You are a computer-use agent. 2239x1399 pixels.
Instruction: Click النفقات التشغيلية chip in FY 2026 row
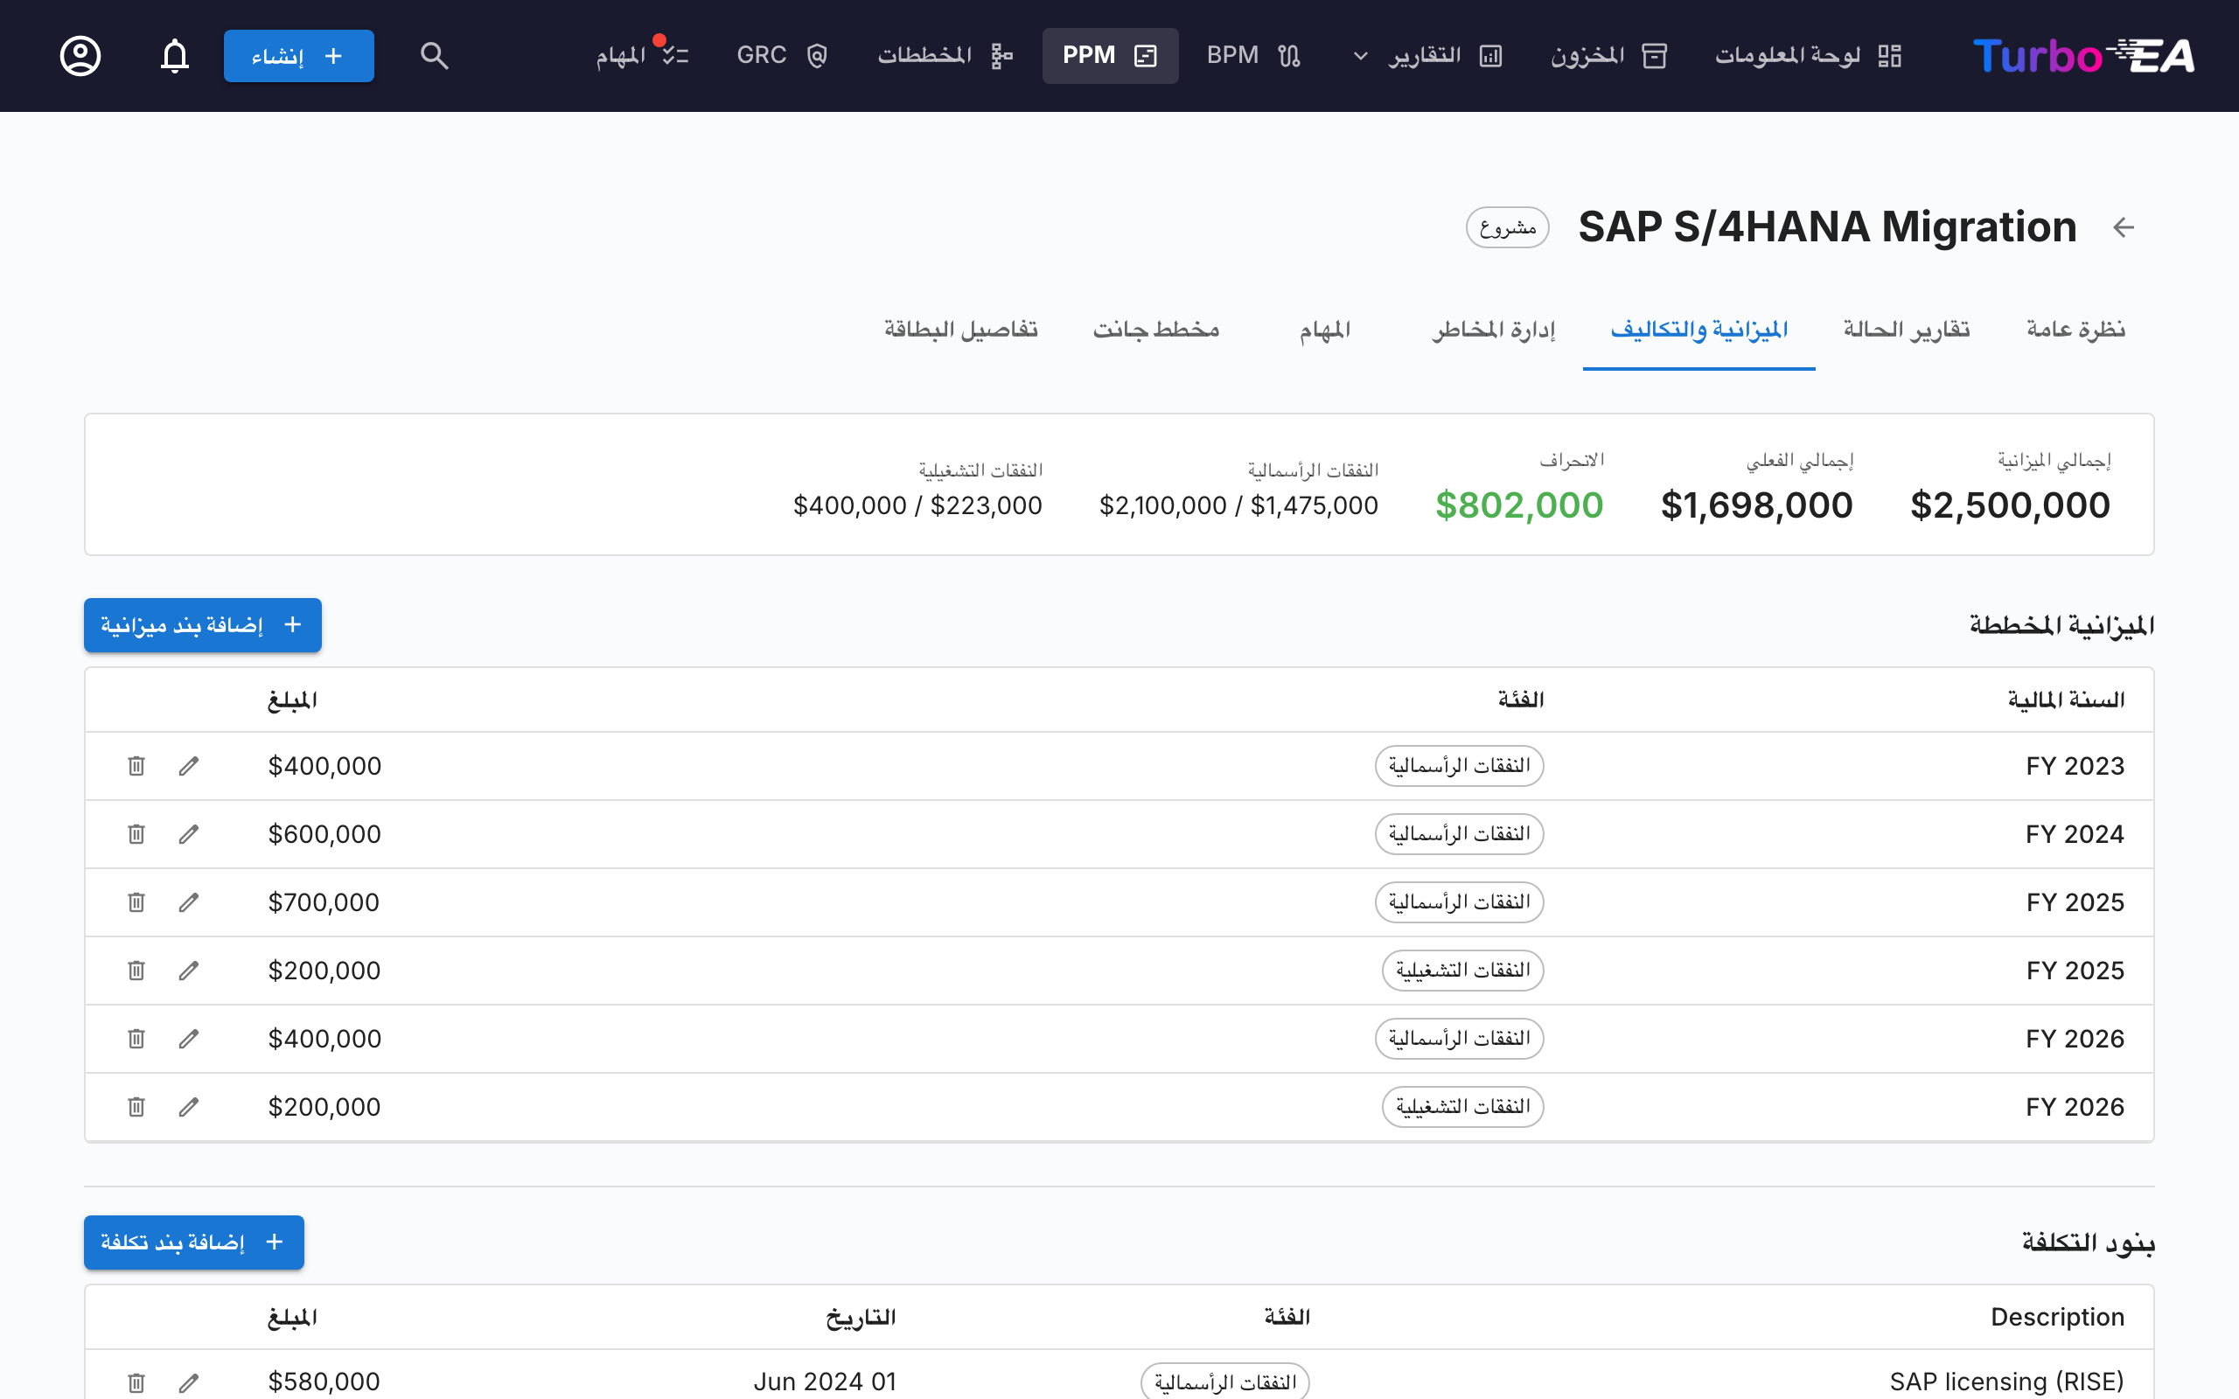point(1462,1107)
